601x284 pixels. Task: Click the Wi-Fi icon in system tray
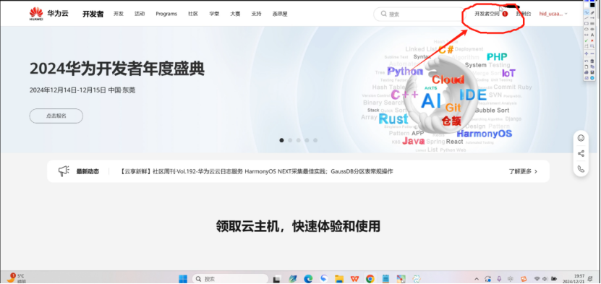pyautogui.click(x=537, y=279)
